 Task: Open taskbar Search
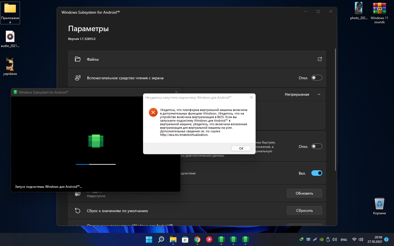pyautogui.click(x=161, y=239)
